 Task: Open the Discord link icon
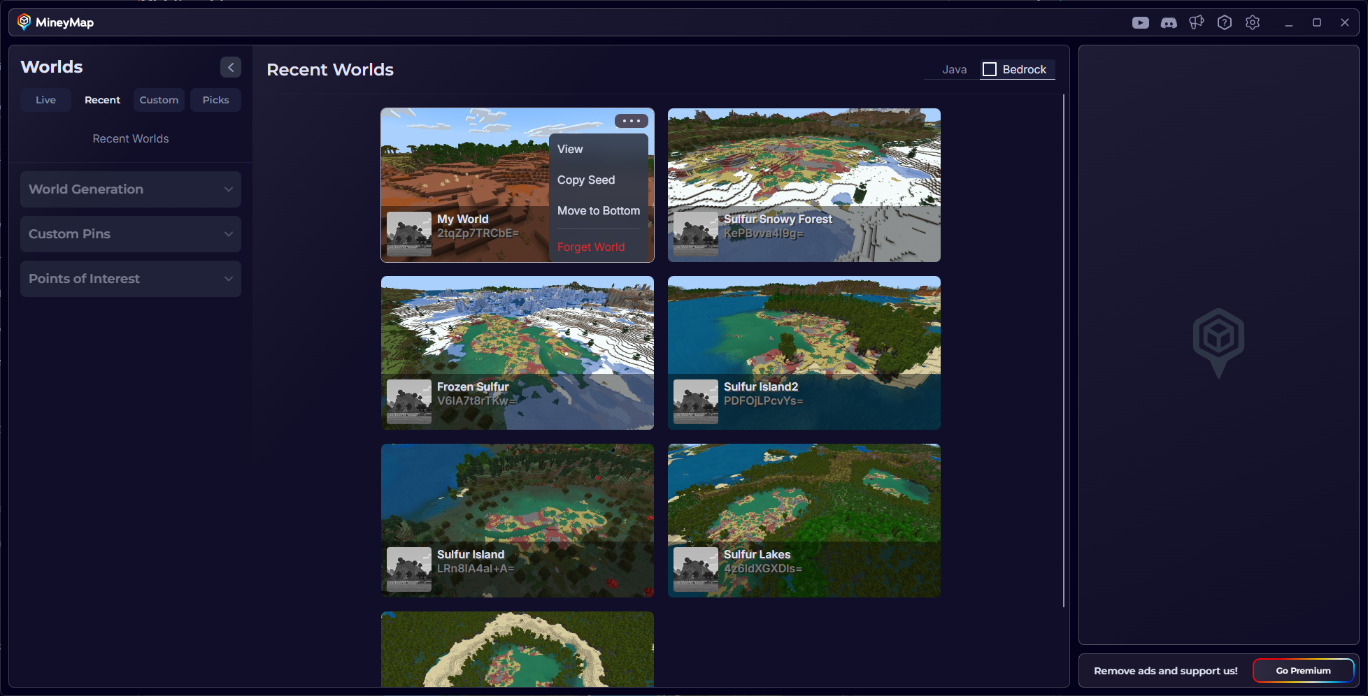pyautogui.click(x=1169, y=22)
